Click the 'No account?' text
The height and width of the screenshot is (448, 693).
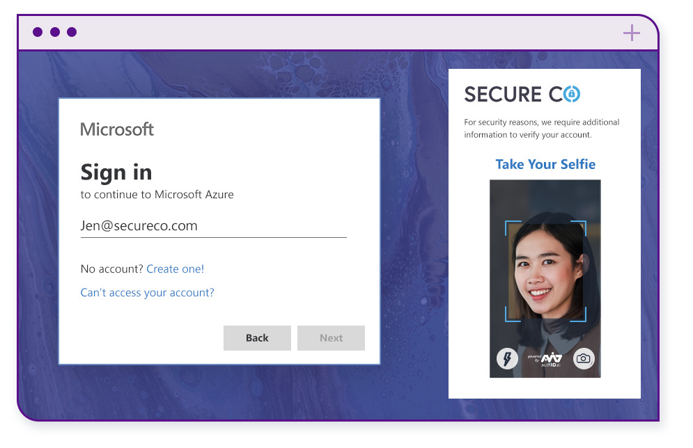coord(112,269)
